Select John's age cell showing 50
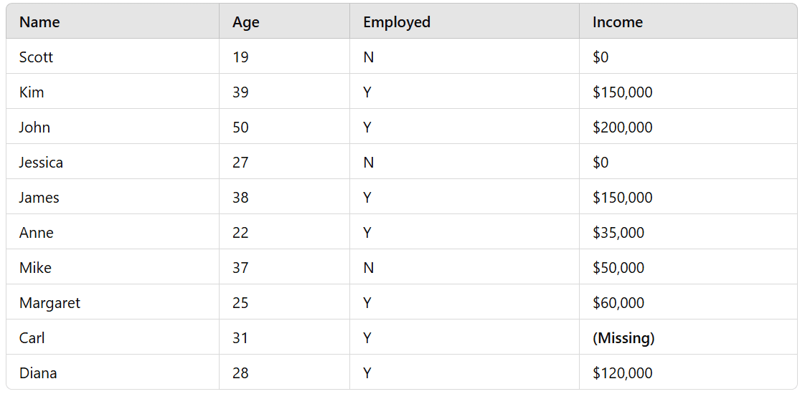 tap(284, 127)
